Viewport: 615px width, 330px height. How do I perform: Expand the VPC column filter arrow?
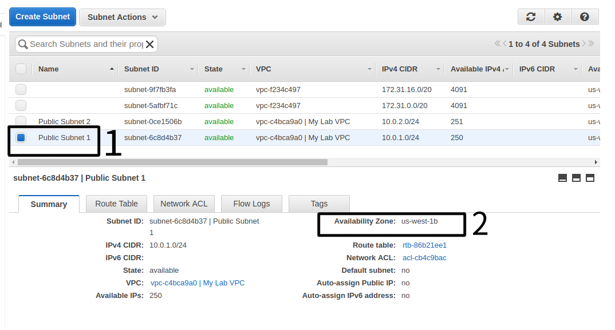point(369,69)
